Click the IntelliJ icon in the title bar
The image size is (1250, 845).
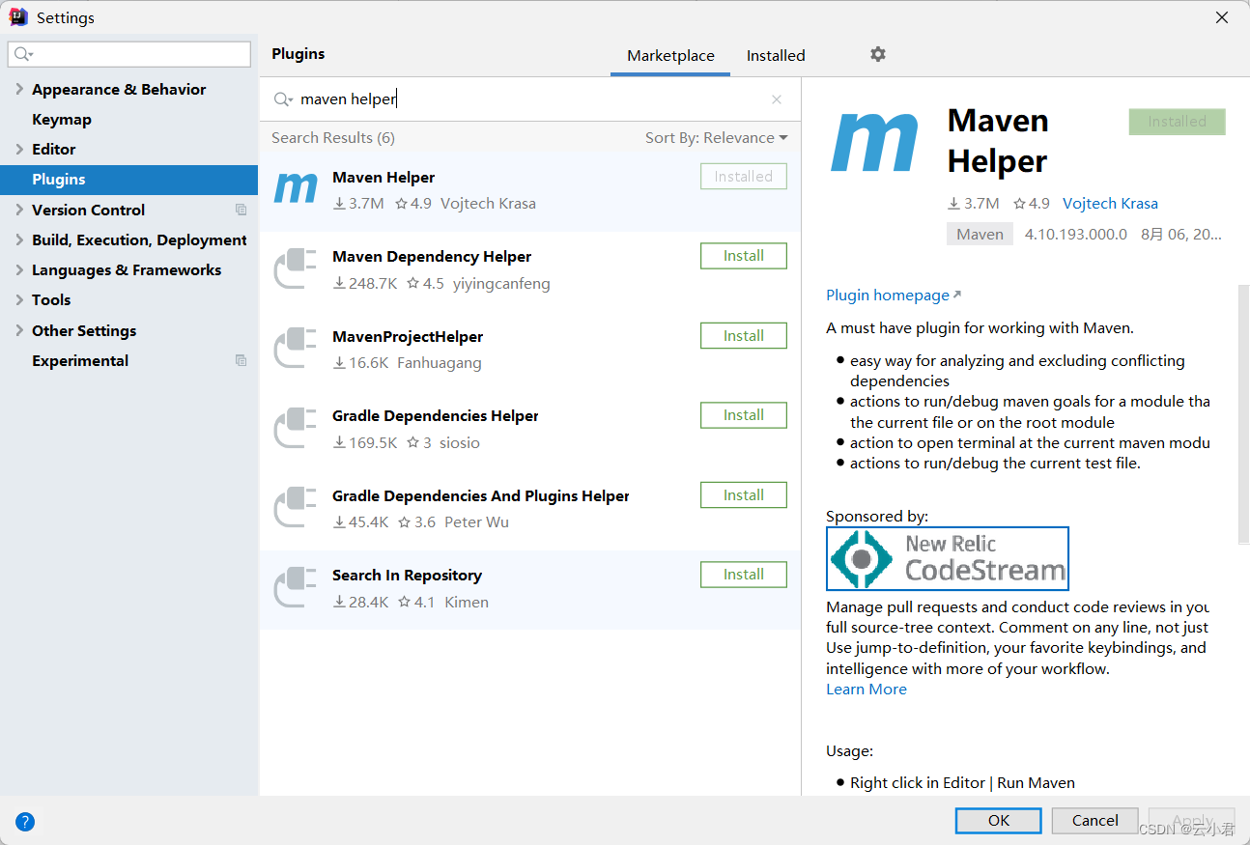pyautogui.click(x=18, y=17)
